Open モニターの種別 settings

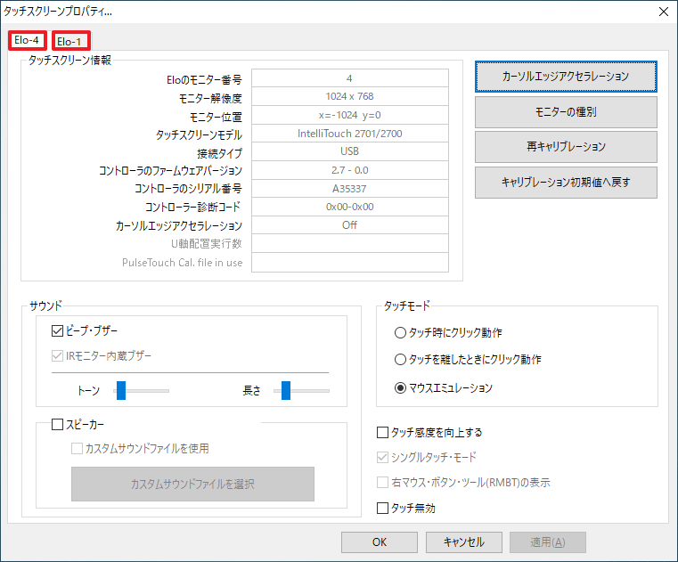pos(566,111)
